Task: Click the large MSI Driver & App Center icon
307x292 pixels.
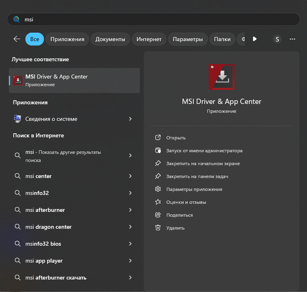Action: pos(221,77)
